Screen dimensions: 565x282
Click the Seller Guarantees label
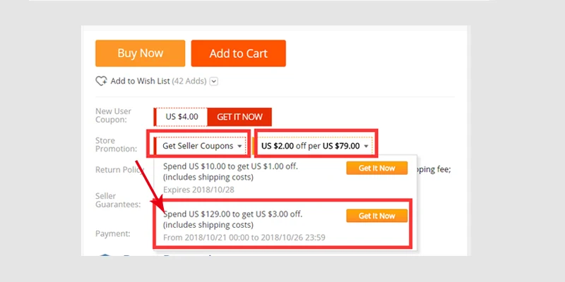117,200
